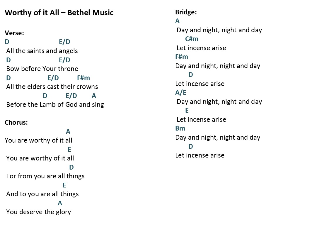Click the Chorus heading
Viewport: 329px width, 230px height.
tap(16, 122)
